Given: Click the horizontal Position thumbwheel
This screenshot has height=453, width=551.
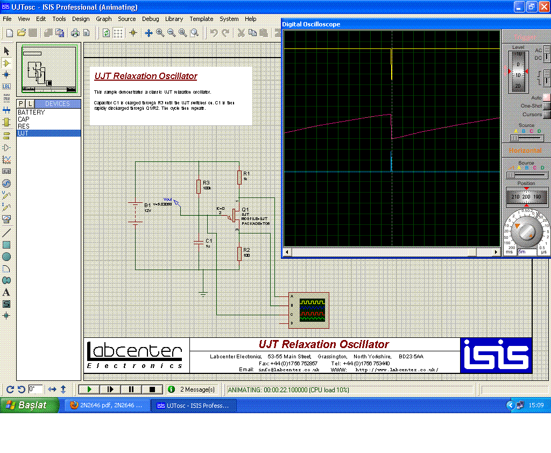Looking at the screenshot, I should [526, 197].
